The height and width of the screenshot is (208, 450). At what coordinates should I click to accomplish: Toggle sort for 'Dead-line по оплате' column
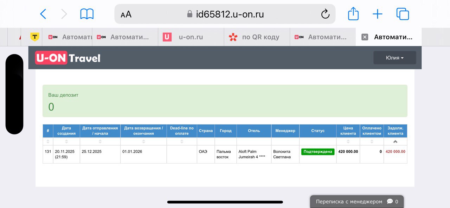pos(182,141)
